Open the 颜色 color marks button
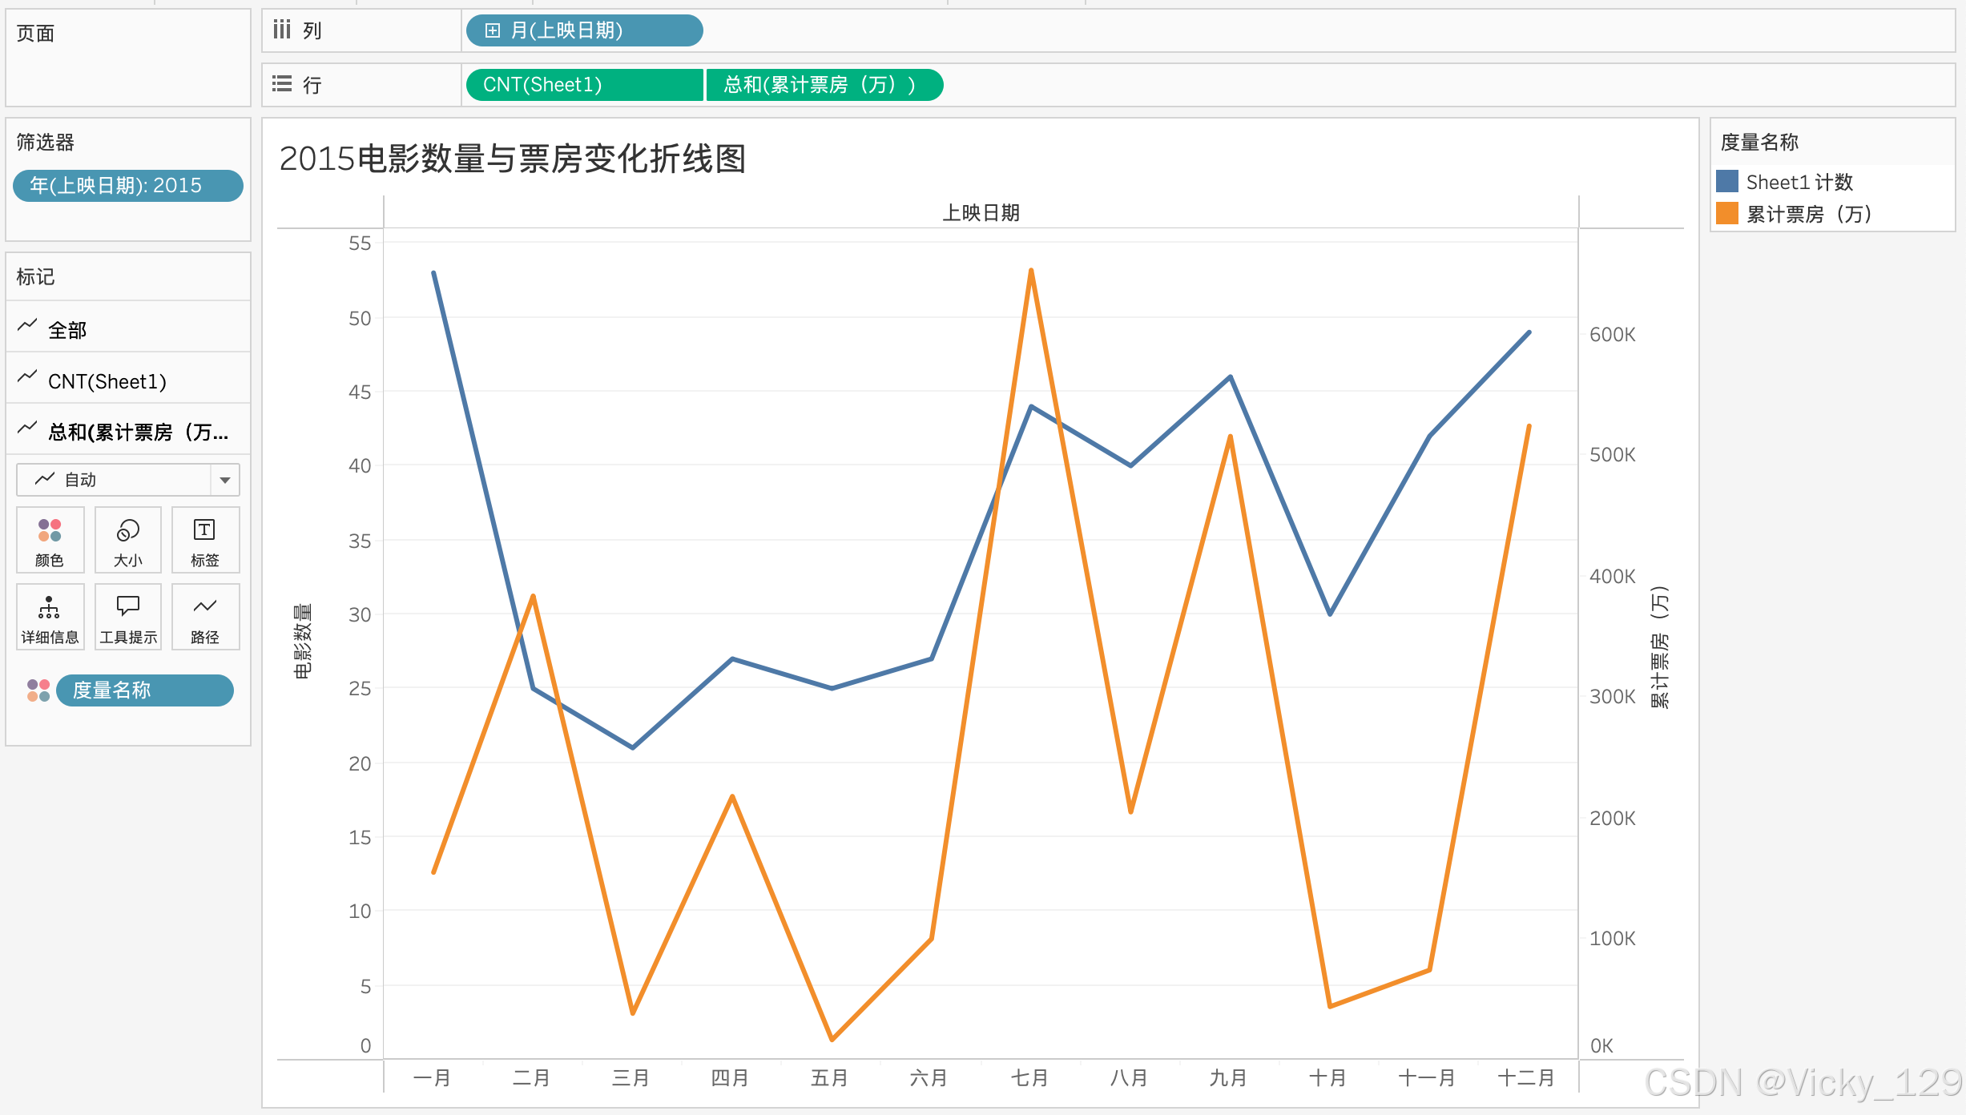The width and height of the screenshot is (1966, 1115). pos(50,540)
